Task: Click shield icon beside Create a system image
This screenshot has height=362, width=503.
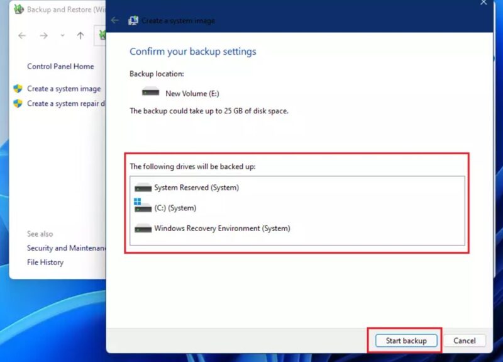Action: click(18, 89)
